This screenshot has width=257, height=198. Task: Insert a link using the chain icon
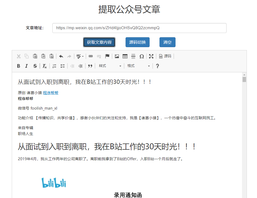click(x=91, y=56)
